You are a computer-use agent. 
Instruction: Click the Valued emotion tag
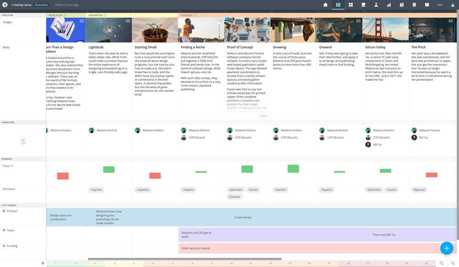coord(253,190)
